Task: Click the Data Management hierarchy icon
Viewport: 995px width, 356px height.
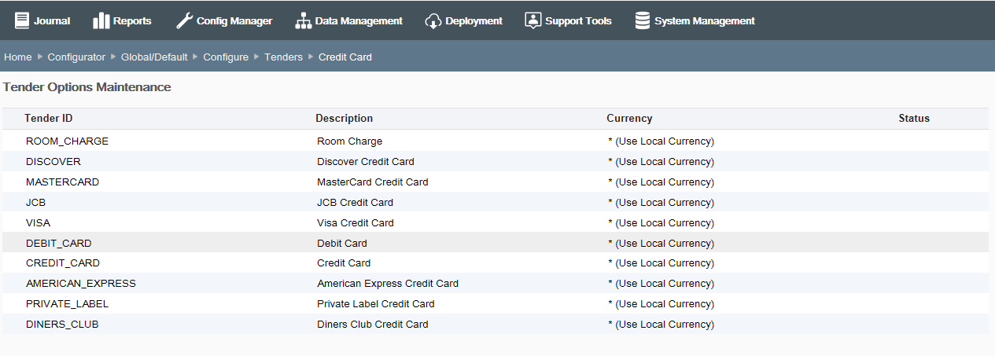Action: click(x=304, y=21)
